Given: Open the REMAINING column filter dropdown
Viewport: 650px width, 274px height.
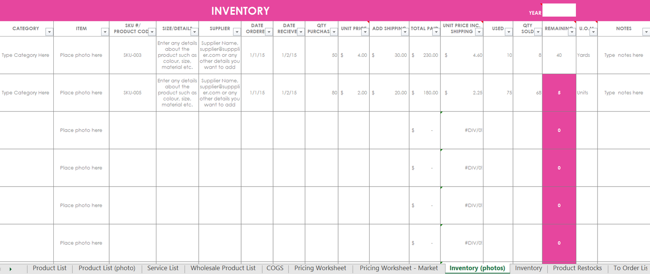Looking at the screenshot, I should (571, 32).
